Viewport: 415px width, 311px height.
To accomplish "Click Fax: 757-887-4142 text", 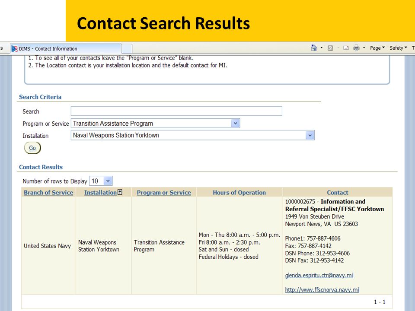I will (x=308, y=246).
